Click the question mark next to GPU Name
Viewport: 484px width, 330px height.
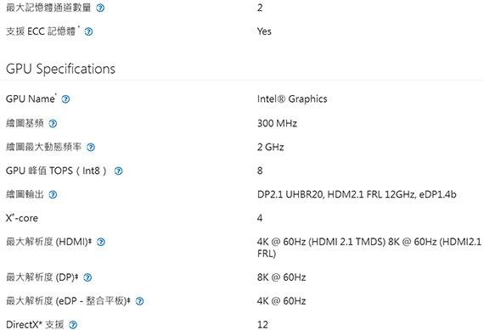pyautogui.click(x=65, y=99)
